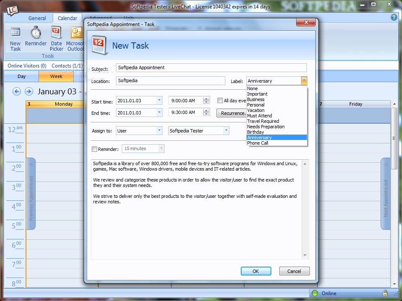Open the End time date dropdown
The height and width of the screenshot is (301, 402).
tap(159, 112)
